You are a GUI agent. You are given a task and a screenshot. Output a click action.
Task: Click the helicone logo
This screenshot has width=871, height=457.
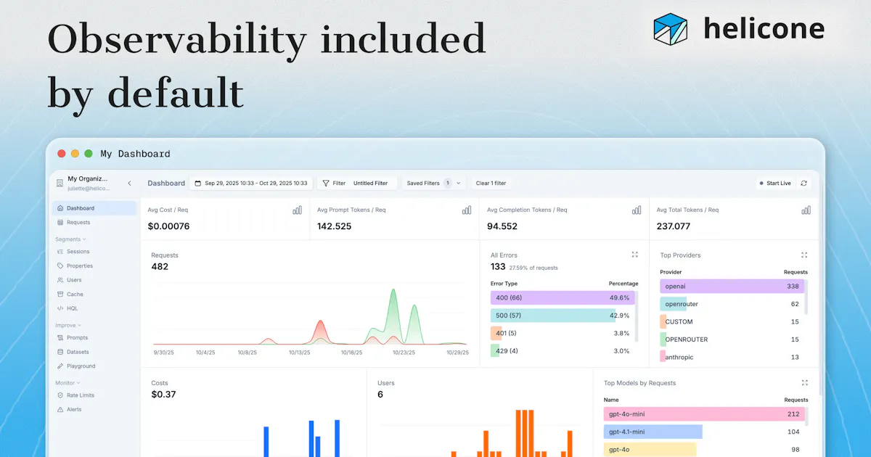739,29
